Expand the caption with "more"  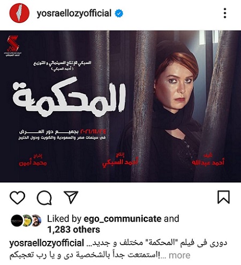[x=179, y=255]
